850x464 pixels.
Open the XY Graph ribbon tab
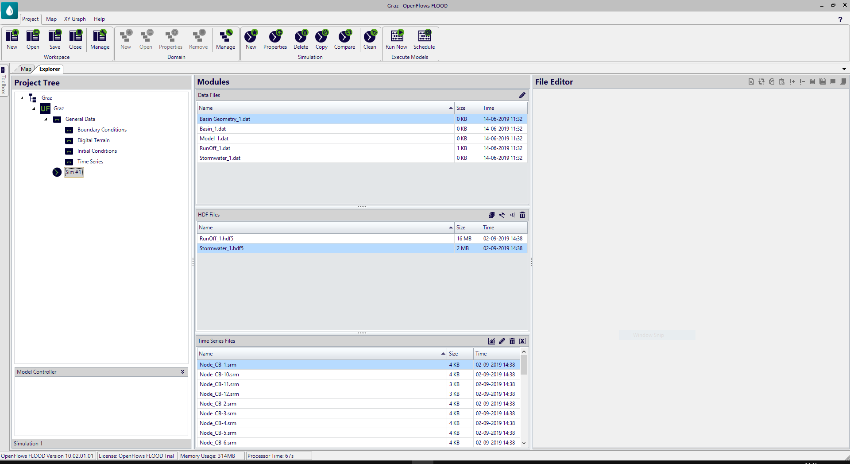point(75,19)
